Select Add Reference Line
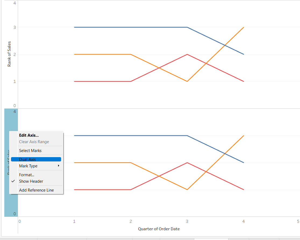This screenshot has width=300, height=240. coord(36,190)
